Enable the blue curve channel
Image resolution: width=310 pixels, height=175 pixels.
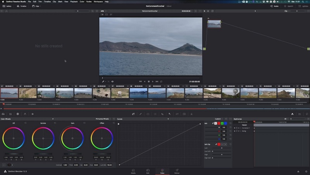(x=226, y=123)
